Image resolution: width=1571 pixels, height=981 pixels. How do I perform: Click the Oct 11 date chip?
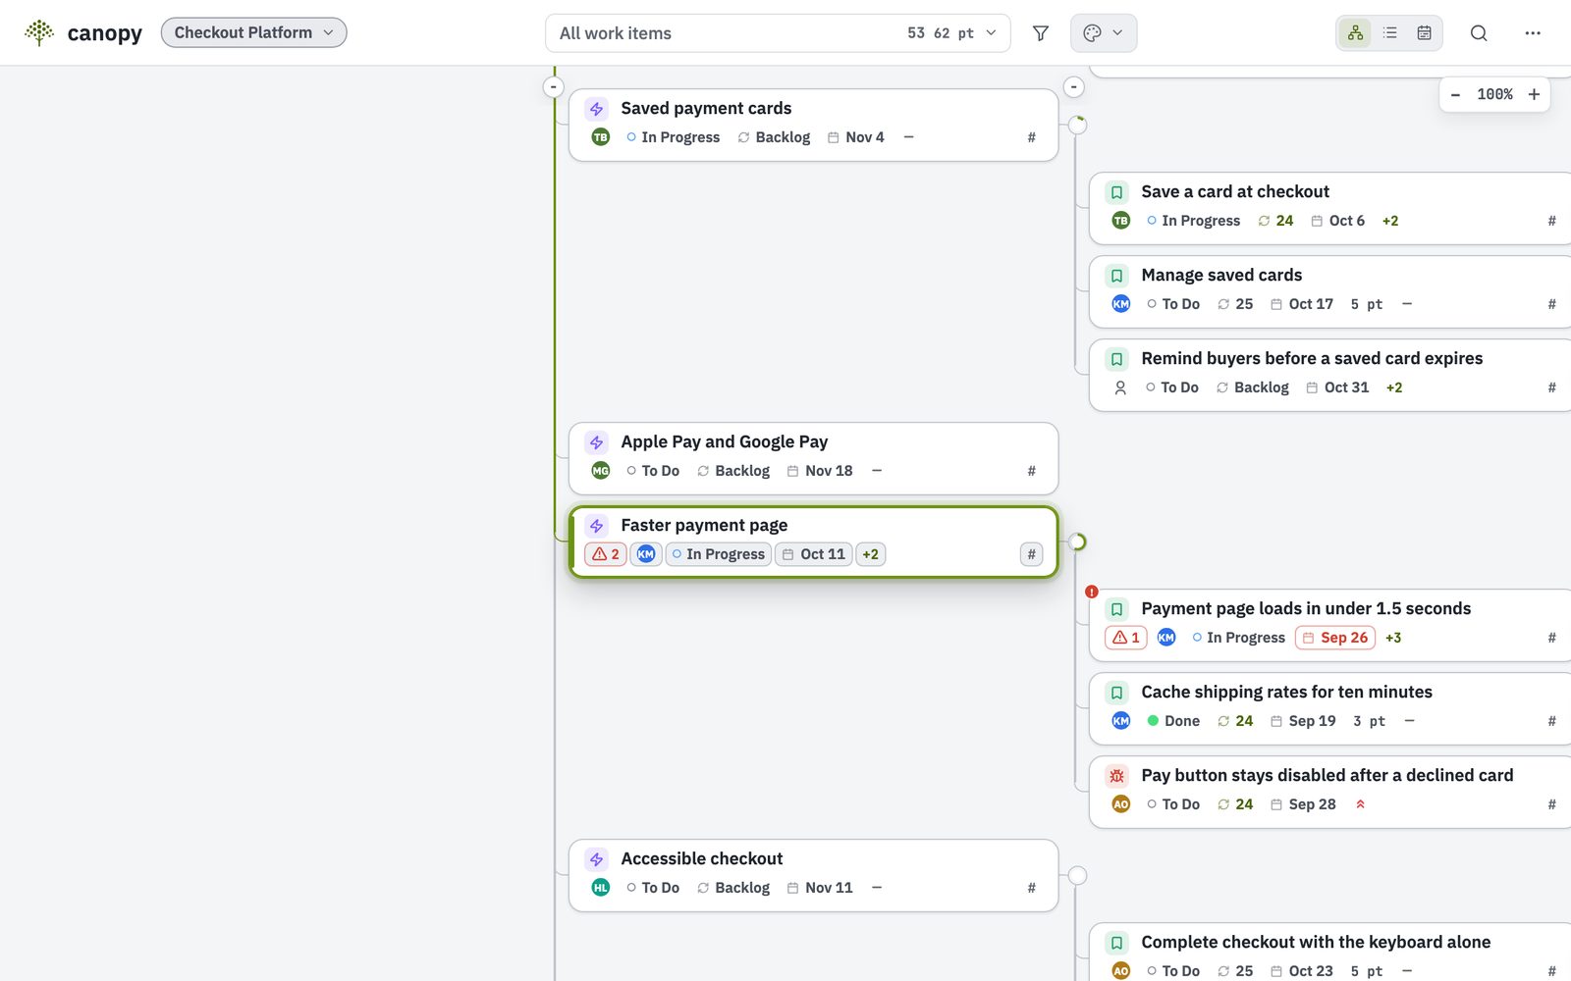814,554
